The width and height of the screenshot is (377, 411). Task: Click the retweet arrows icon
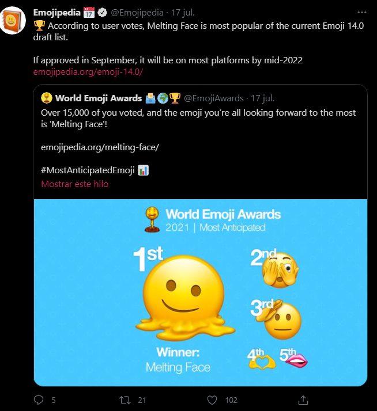125,399
